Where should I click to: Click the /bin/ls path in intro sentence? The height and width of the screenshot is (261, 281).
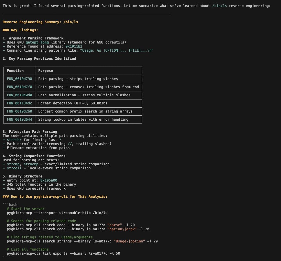point(220,6)
